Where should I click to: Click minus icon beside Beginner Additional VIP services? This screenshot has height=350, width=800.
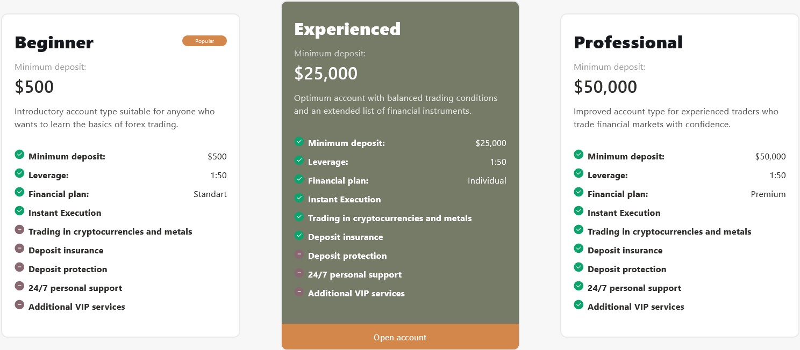(19, 304)
